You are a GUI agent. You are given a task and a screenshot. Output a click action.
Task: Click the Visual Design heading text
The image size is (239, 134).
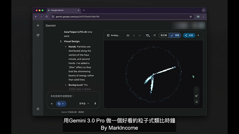[x=72, y=41]
